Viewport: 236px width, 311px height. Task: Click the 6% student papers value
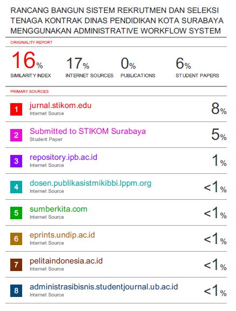click(x=183, y=64)
